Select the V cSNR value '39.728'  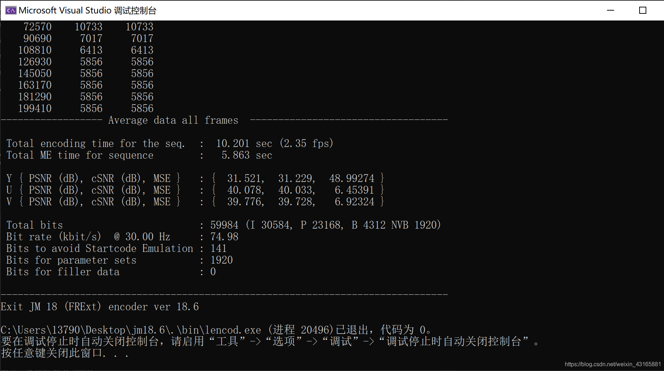pos(296,202)
